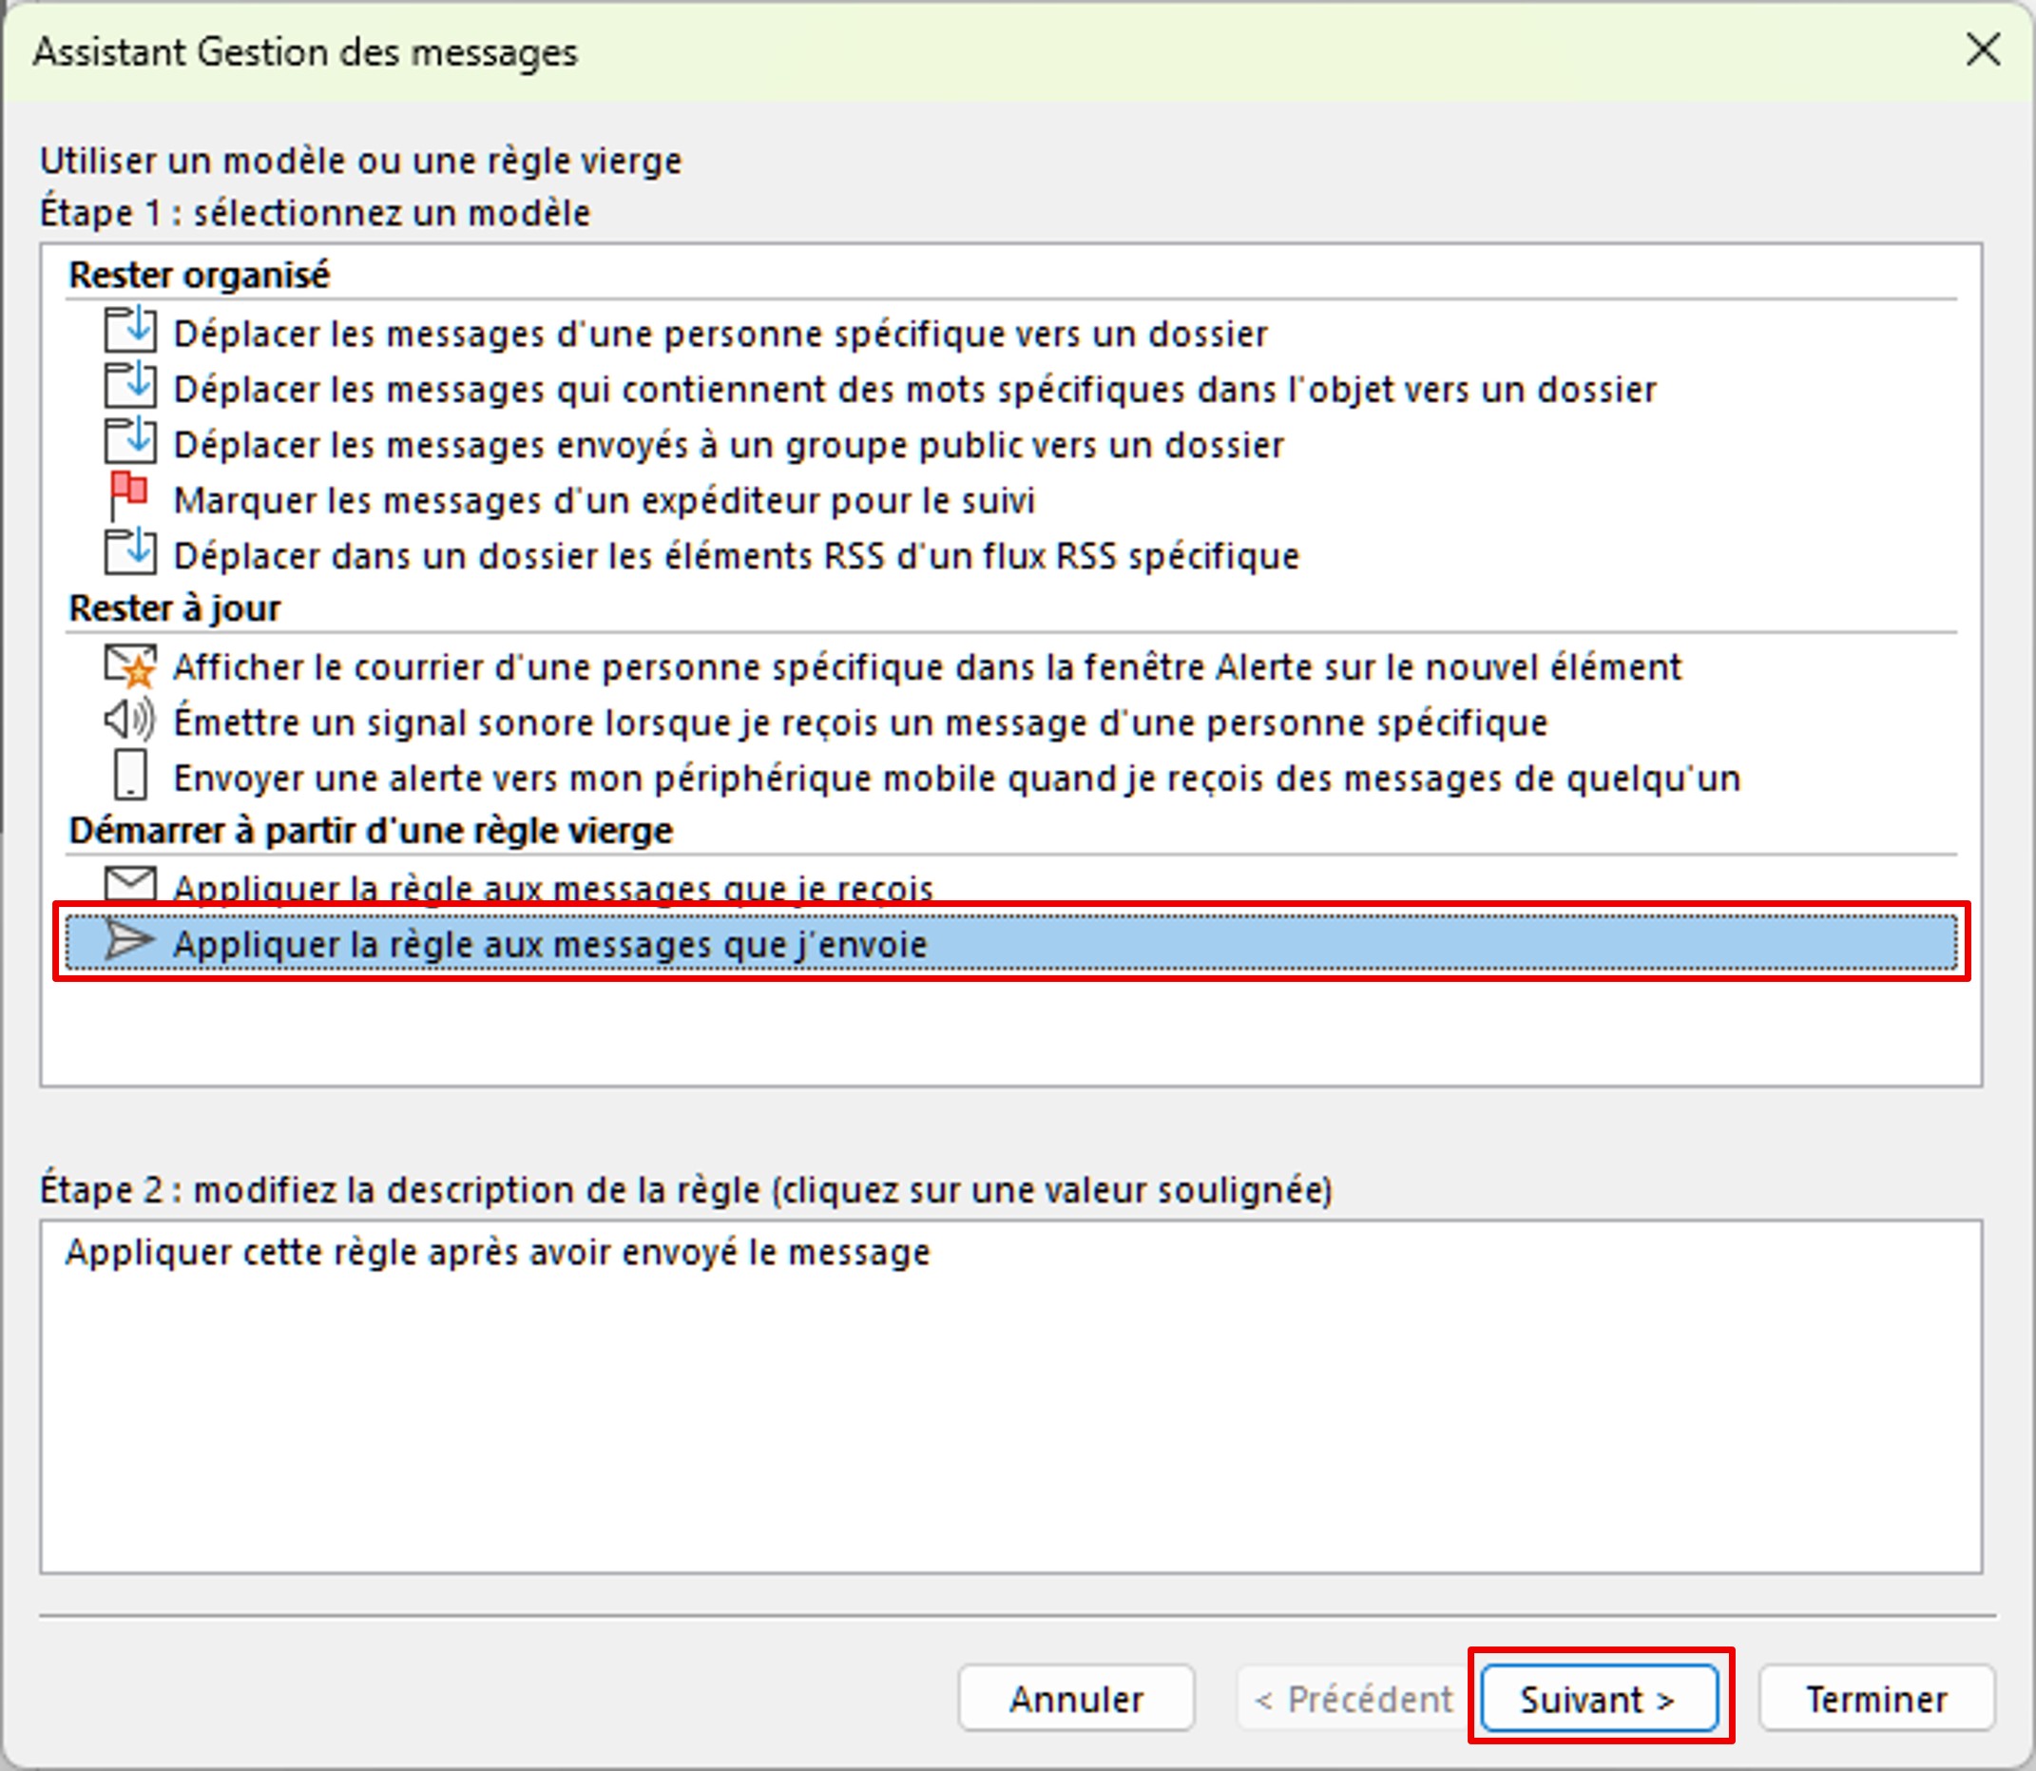Screen dimensions: 2036x1771
Task: Click speaker icon for signal sonore rule
Action: click(129, 720)
